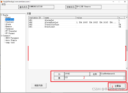128x93 pixels.
Task: Select PP Transfer in the tree
Action: pos(11,31)
